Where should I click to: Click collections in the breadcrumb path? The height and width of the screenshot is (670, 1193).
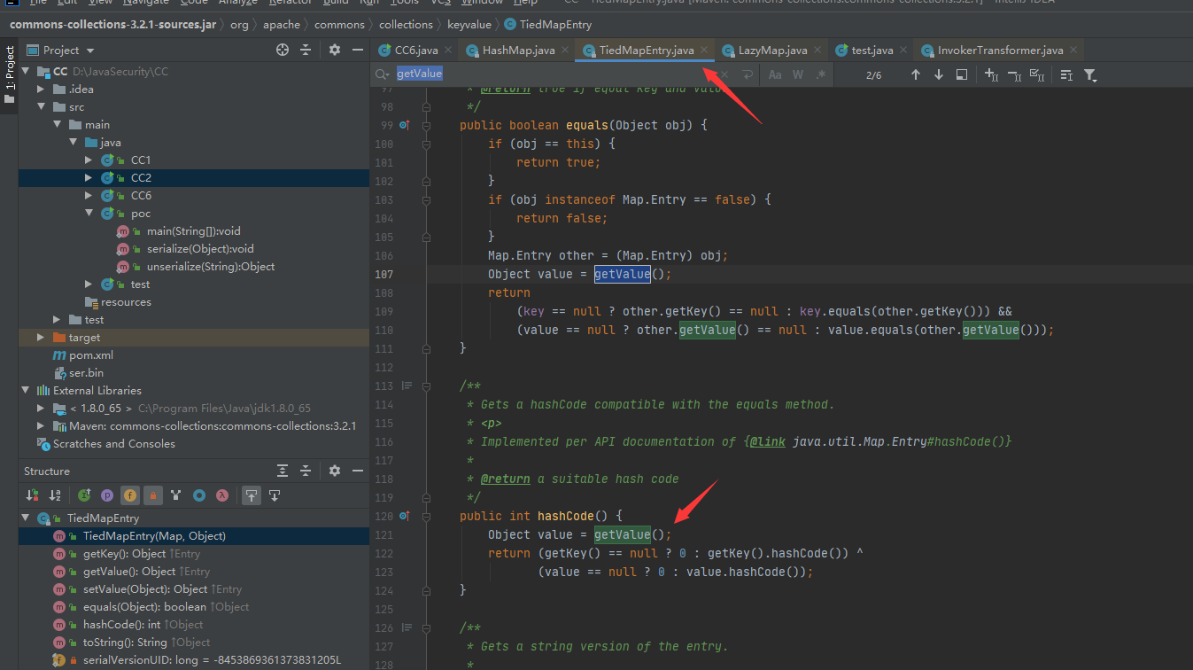point(406,25)
